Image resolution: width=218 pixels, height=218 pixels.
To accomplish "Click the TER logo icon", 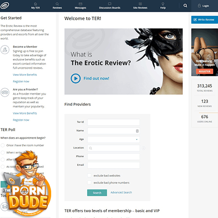I will [5, 6].
